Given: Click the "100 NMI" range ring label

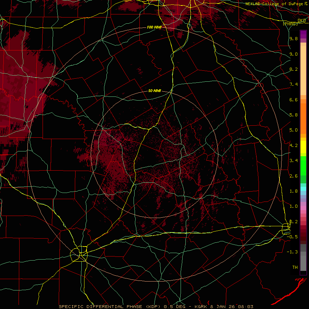Looking at the screenshot, I should pos(154,27).
